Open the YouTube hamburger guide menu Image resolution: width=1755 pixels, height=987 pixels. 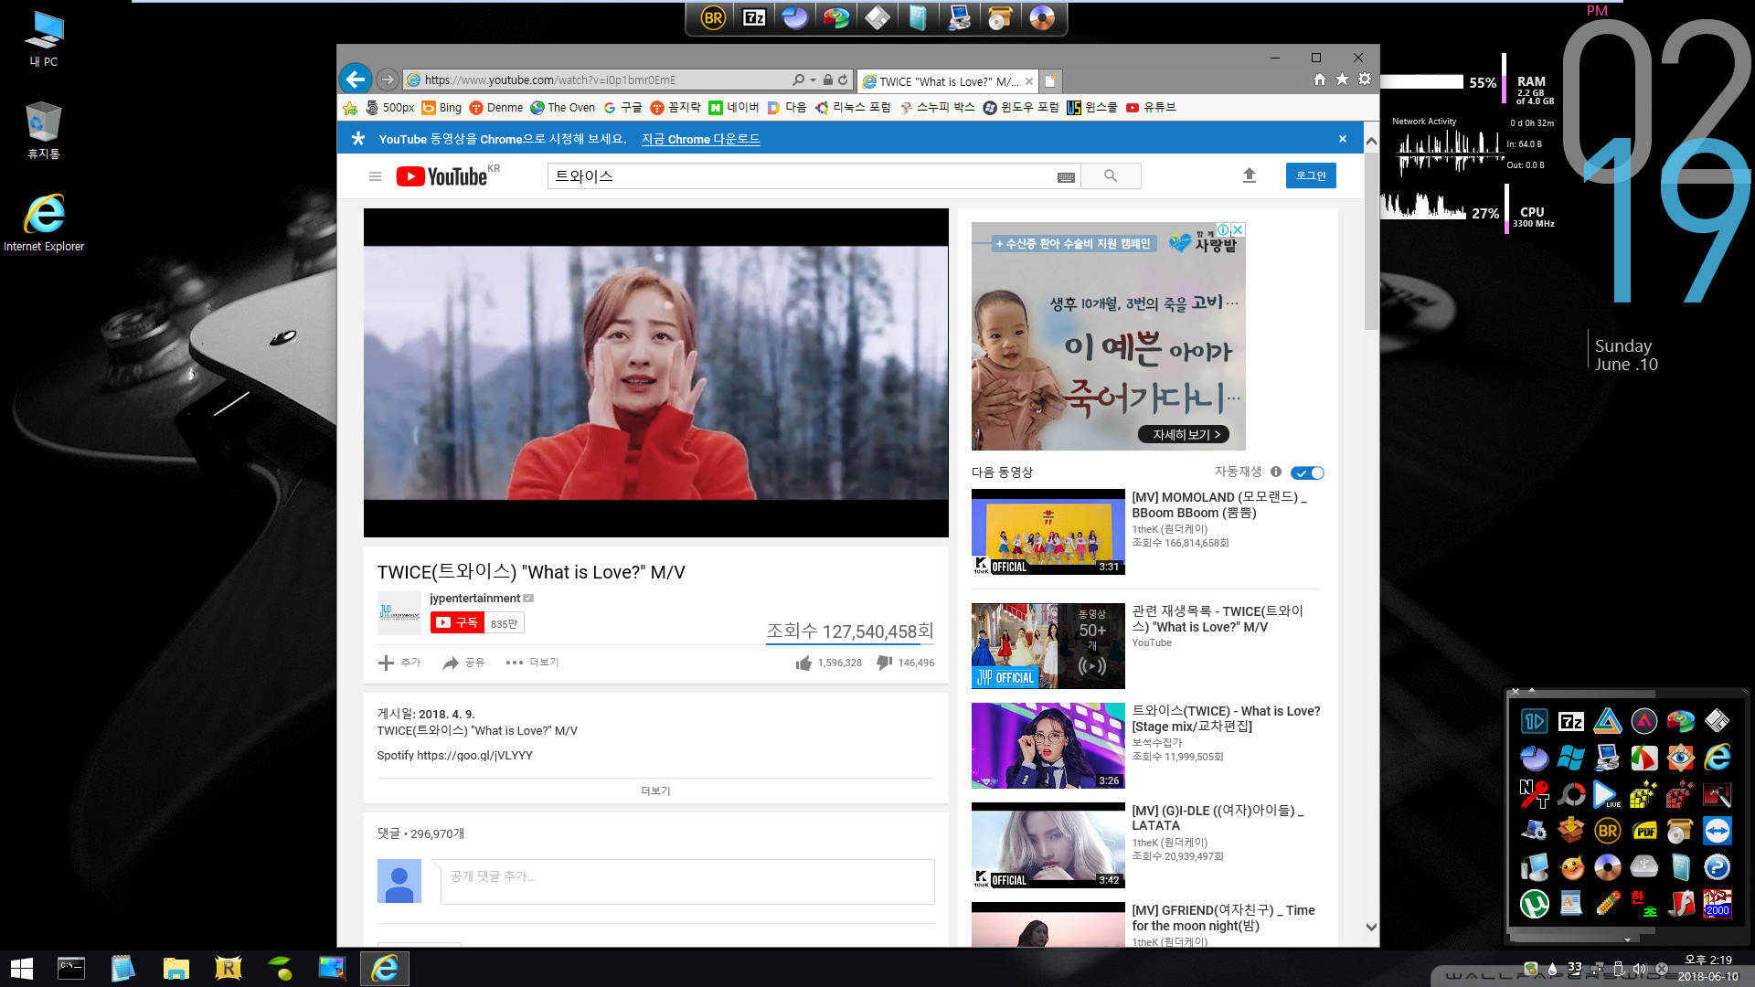tap(375, 176)
